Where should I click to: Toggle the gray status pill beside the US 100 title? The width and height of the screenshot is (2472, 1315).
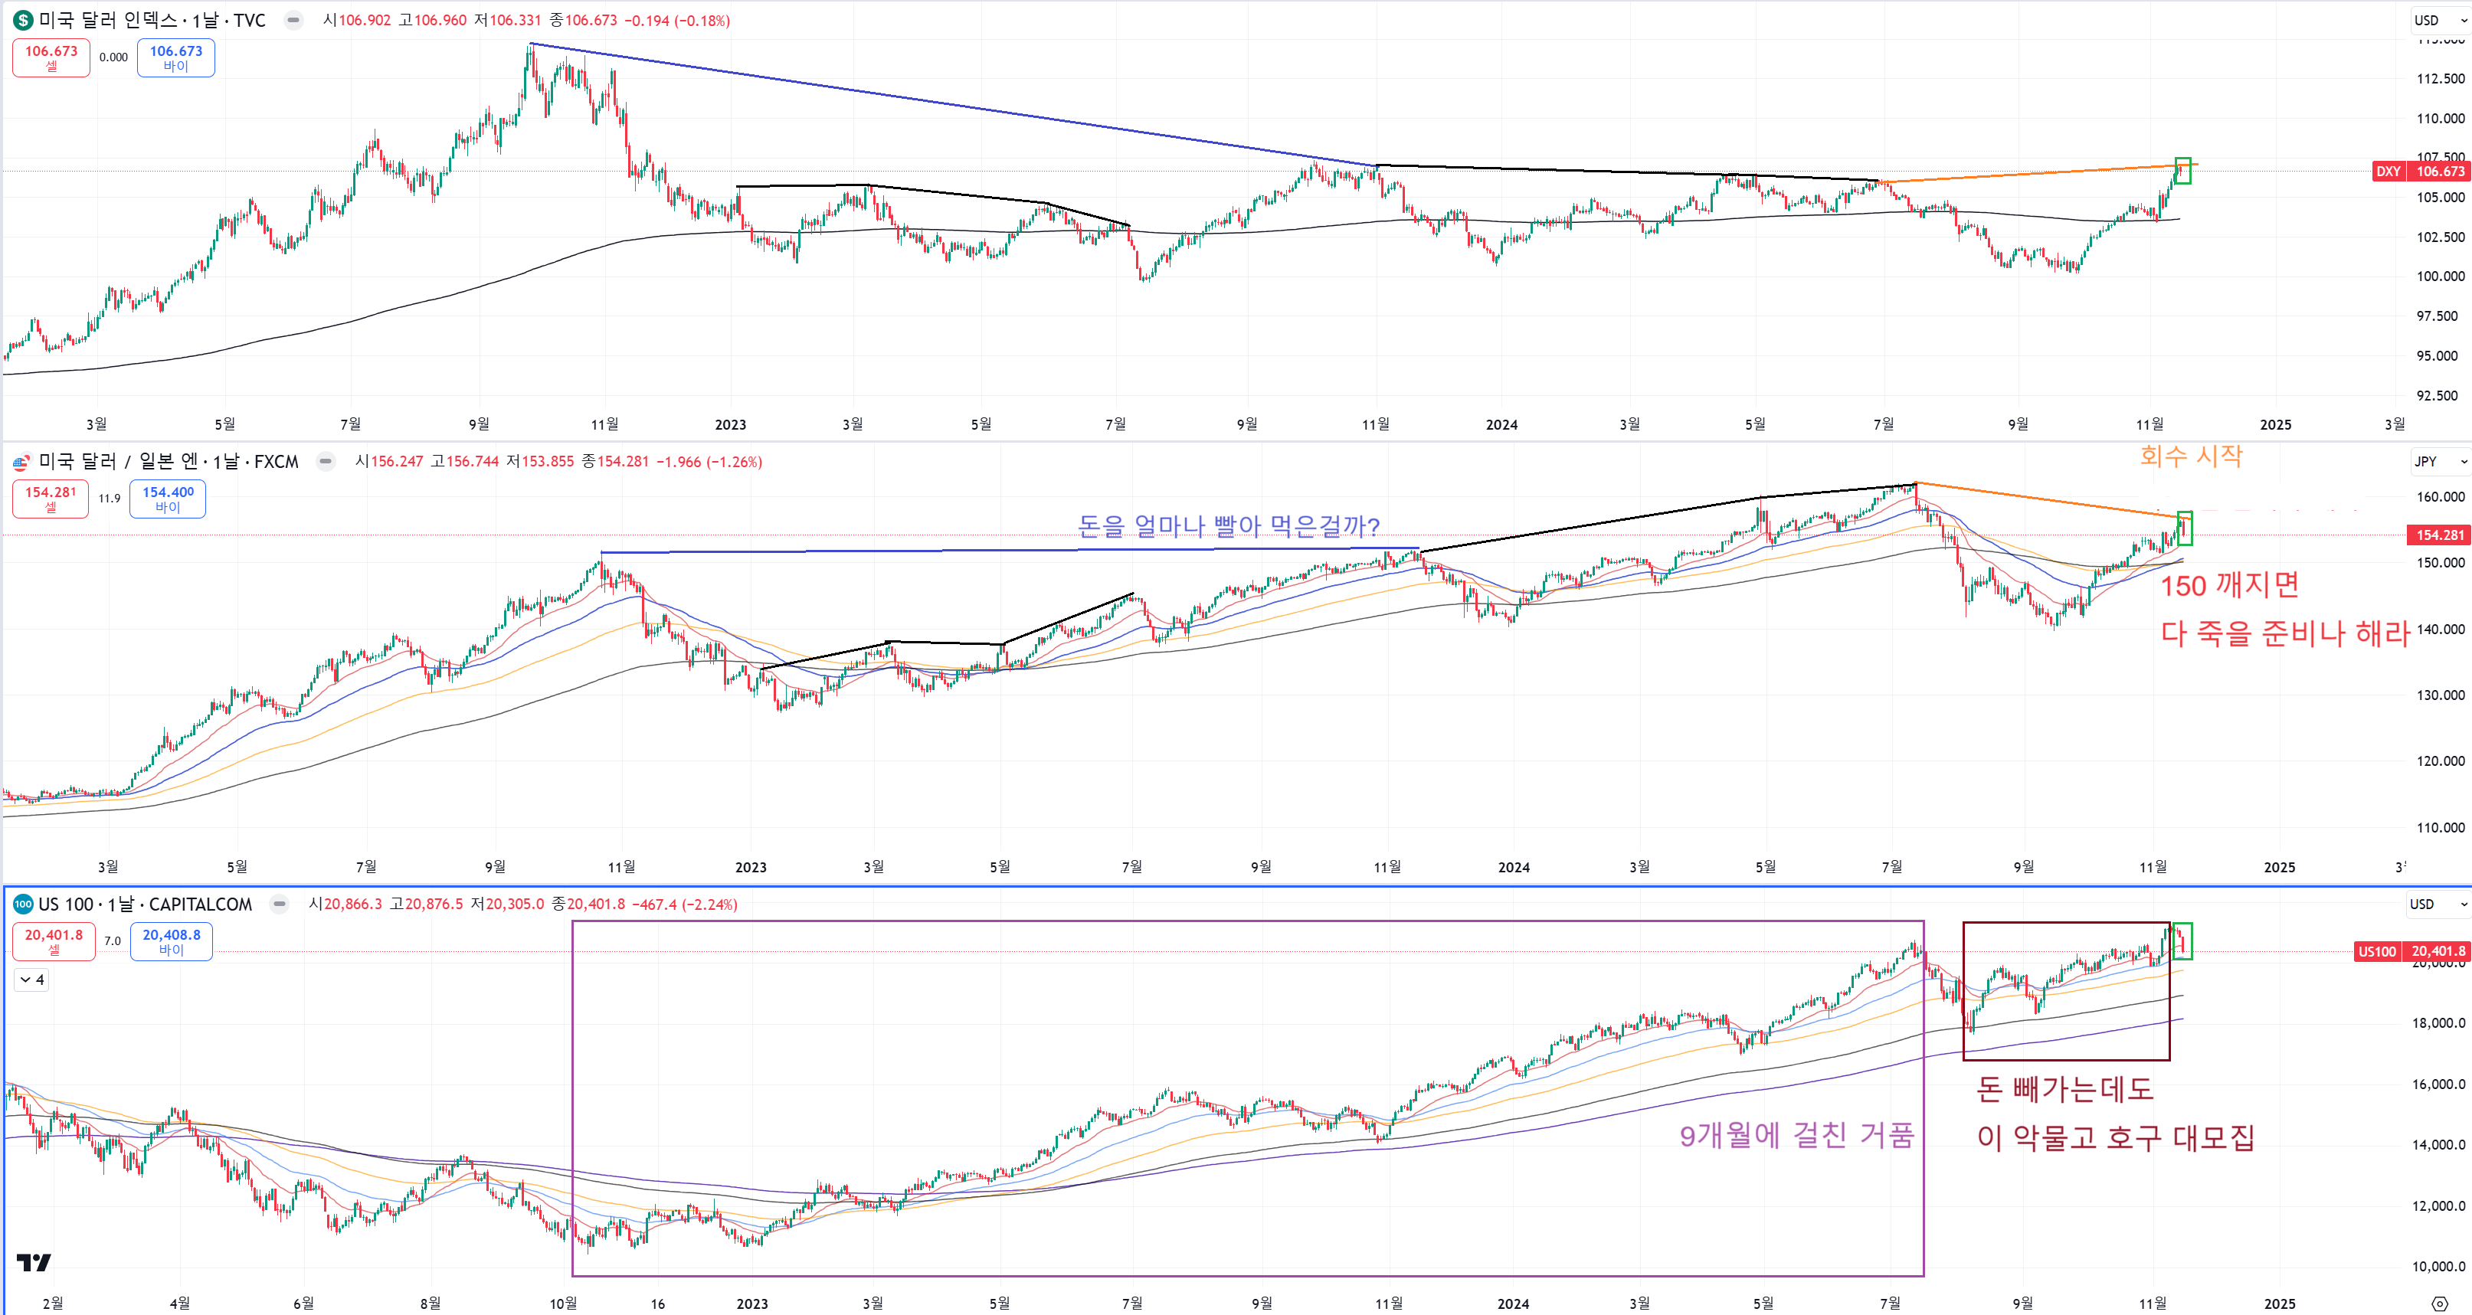(280, 904)
